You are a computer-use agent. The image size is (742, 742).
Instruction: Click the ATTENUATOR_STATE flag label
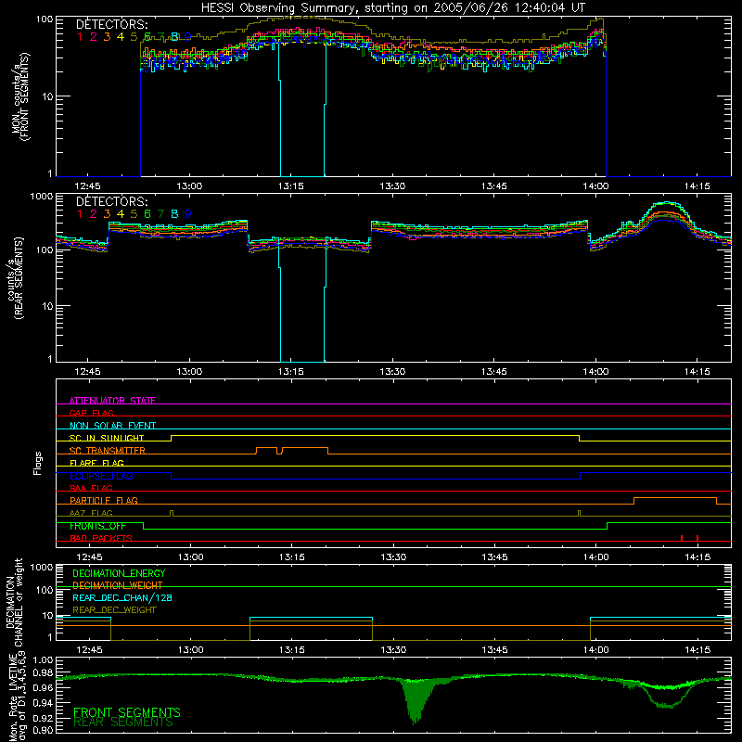tap(112, 401)
